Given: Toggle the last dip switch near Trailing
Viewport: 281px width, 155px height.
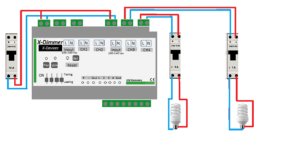Looking at the screenshot, I should tap(61, 78).
